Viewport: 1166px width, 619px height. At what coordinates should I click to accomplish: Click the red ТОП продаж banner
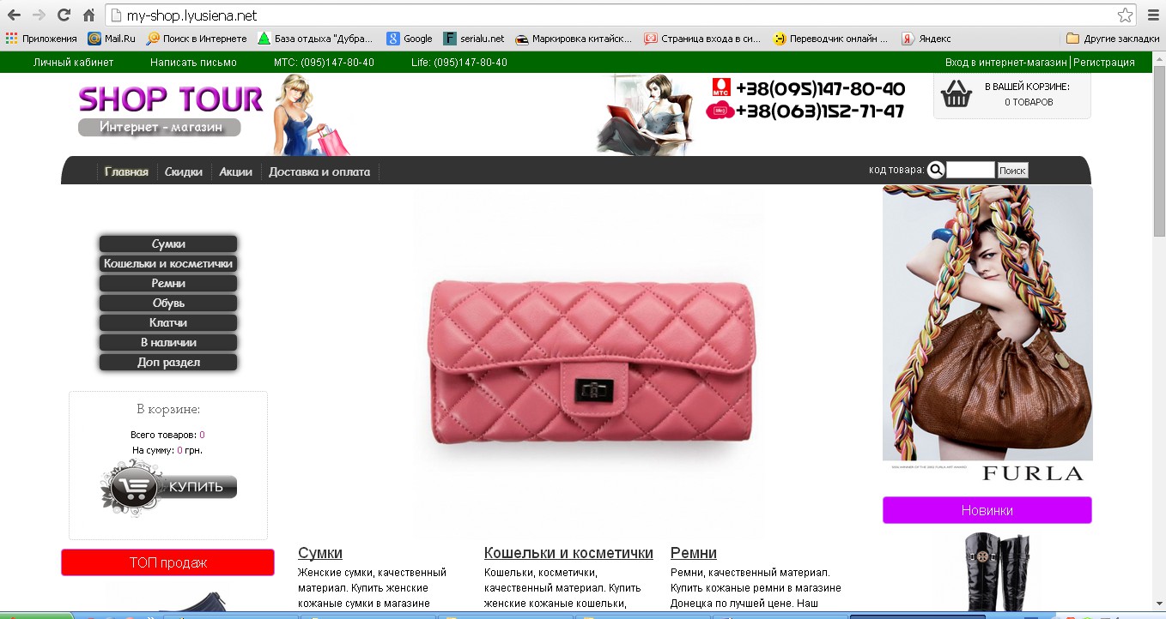pos(167,562)
